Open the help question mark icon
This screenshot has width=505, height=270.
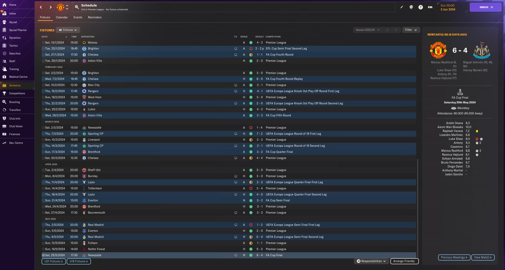[x=421, y=7]
